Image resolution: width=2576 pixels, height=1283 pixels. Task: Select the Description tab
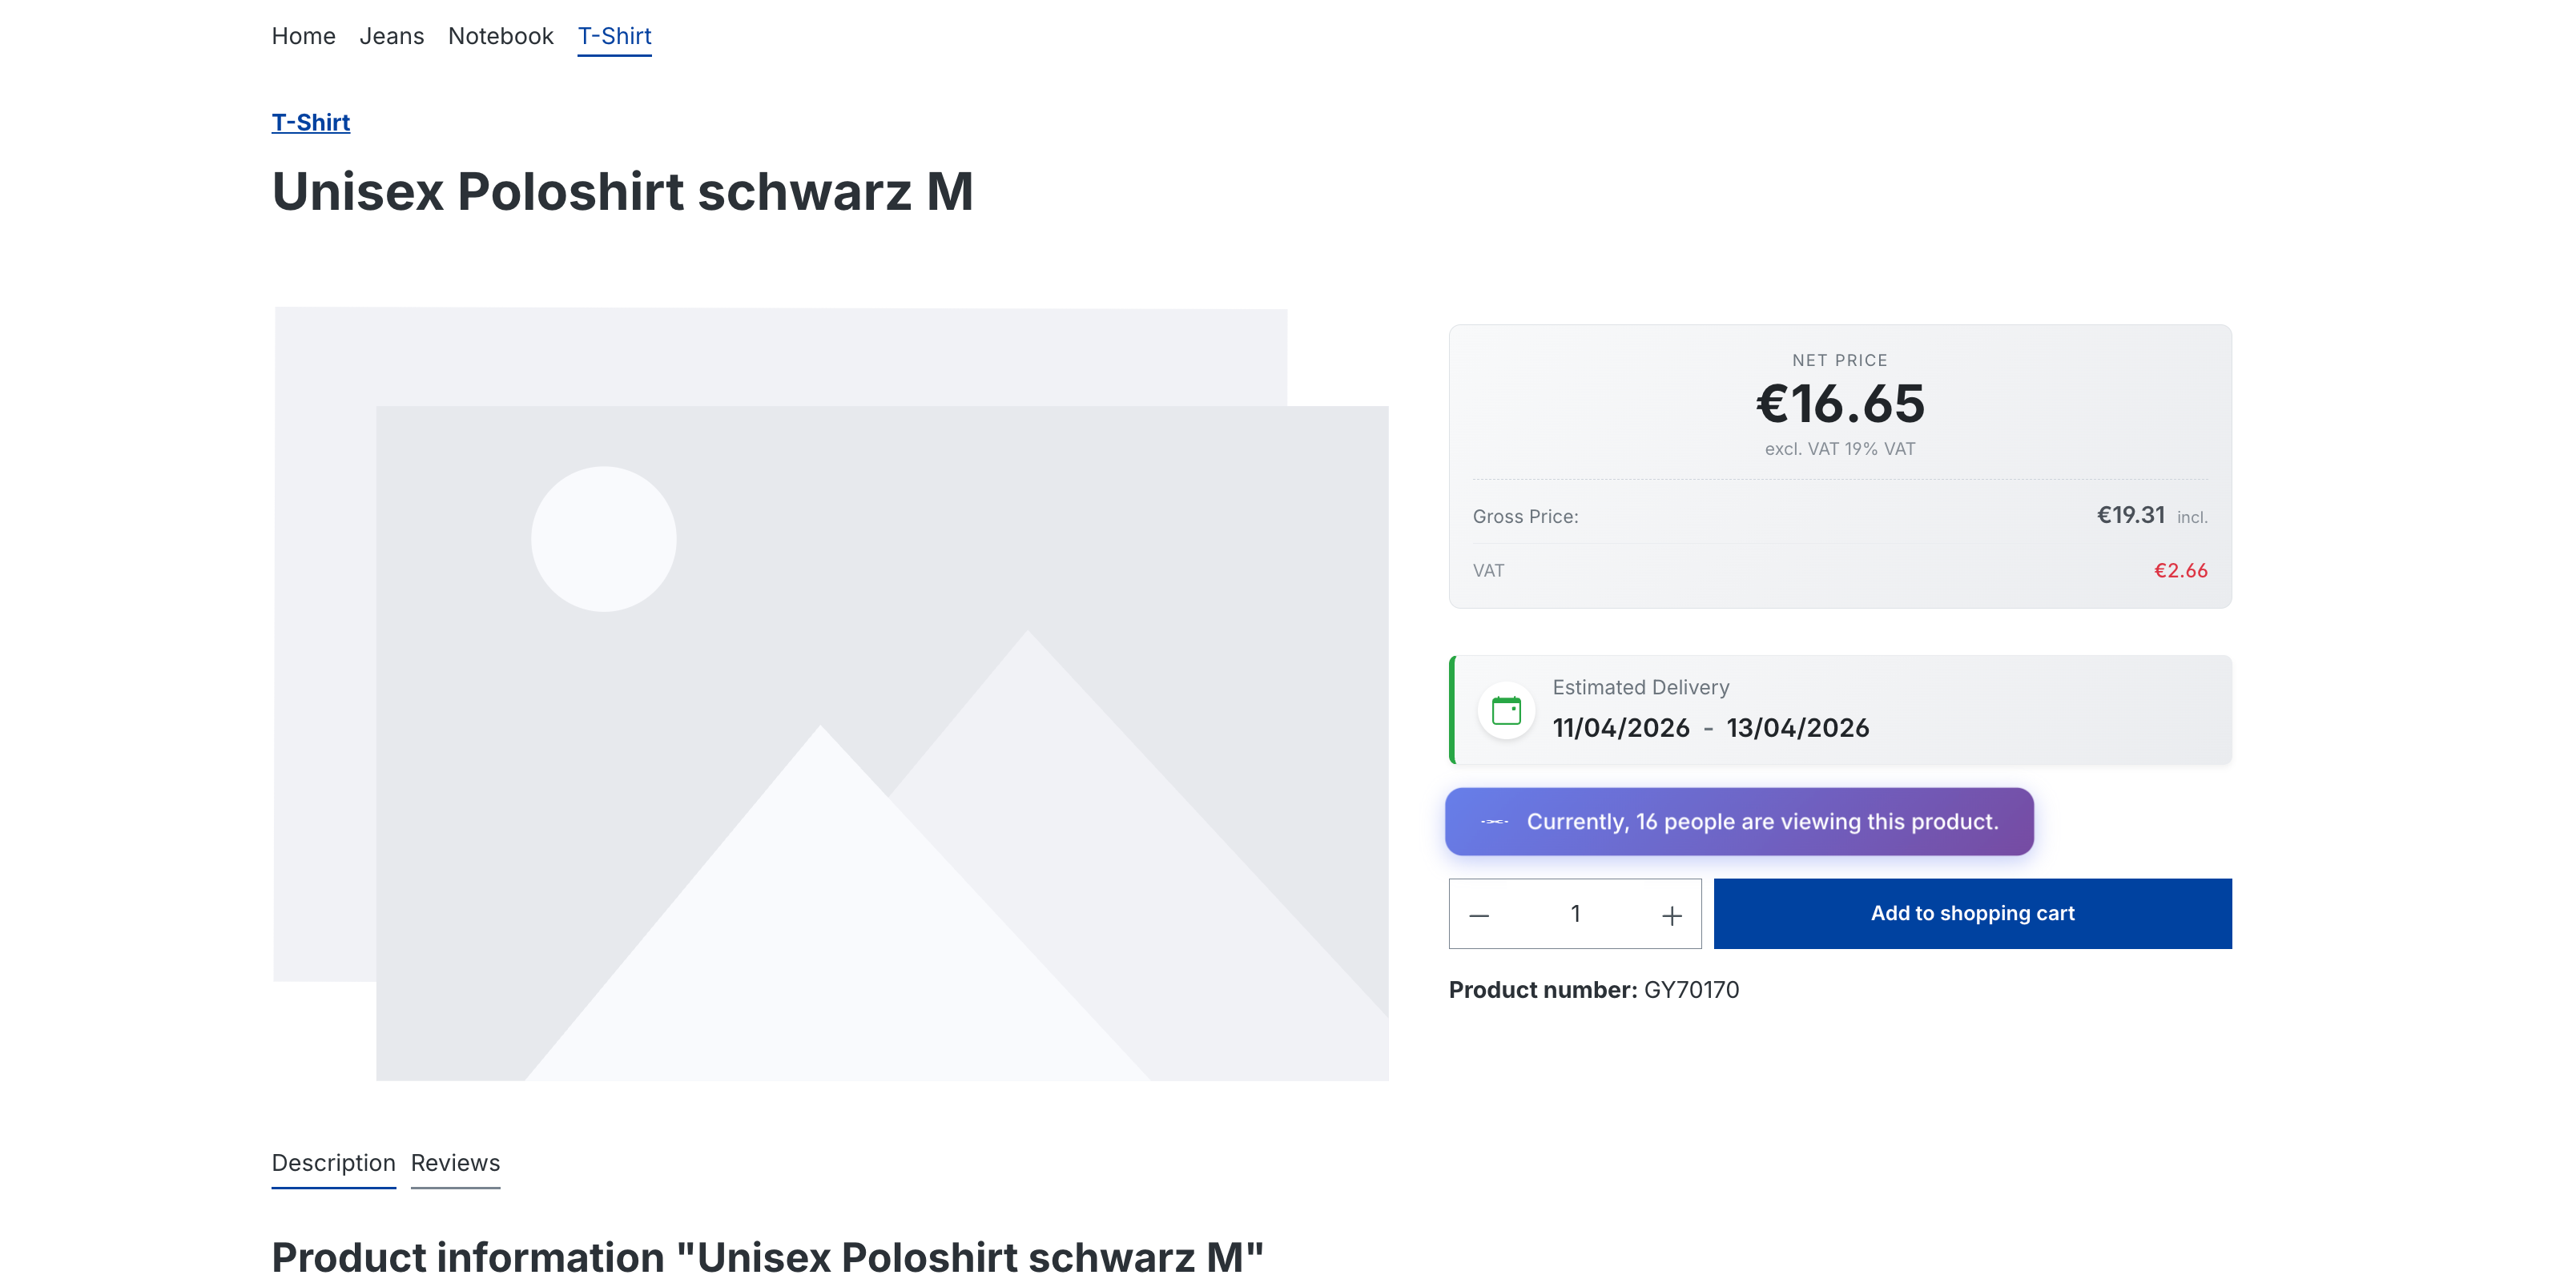pyautogui.click(x=333, y=1162)
